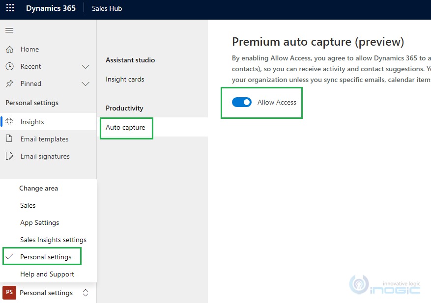This screenshot has height=303, width=431.
Task: Click the Productivity section heading
Action: 124,108
